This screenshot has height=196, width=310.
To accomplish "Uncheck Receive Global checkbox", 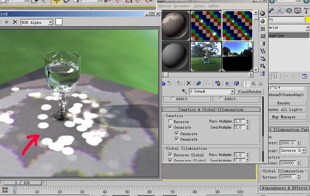I will [x=170, y=154].
